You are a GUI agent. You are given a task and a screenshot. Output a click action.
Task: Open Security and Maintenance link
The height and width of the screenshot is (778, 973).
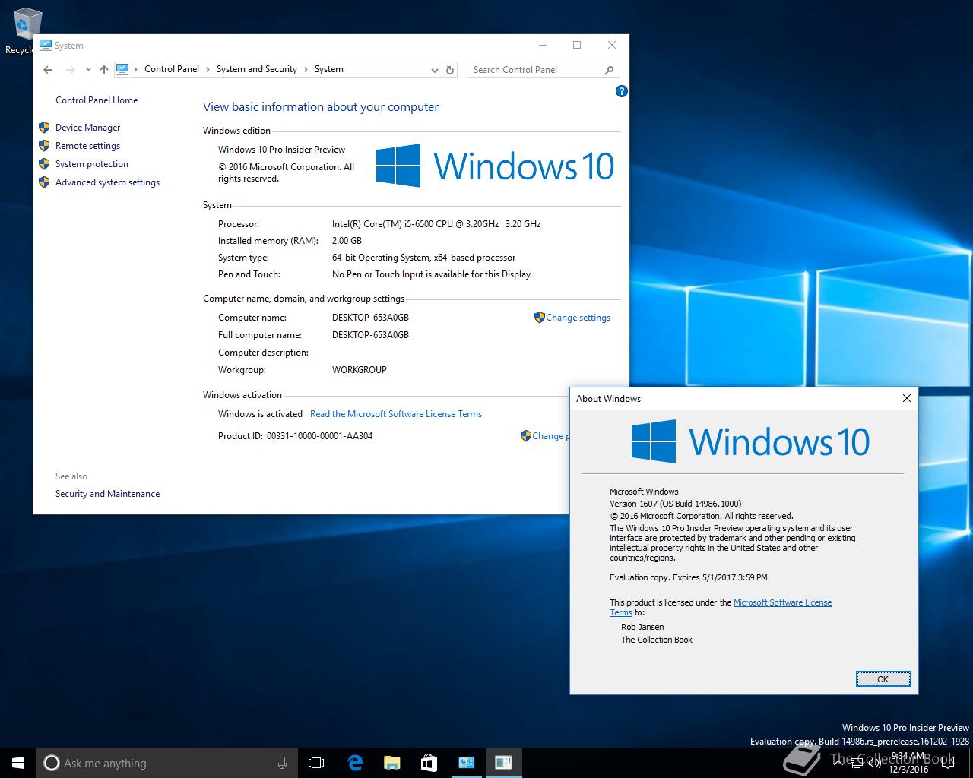(x=107, y=494)
